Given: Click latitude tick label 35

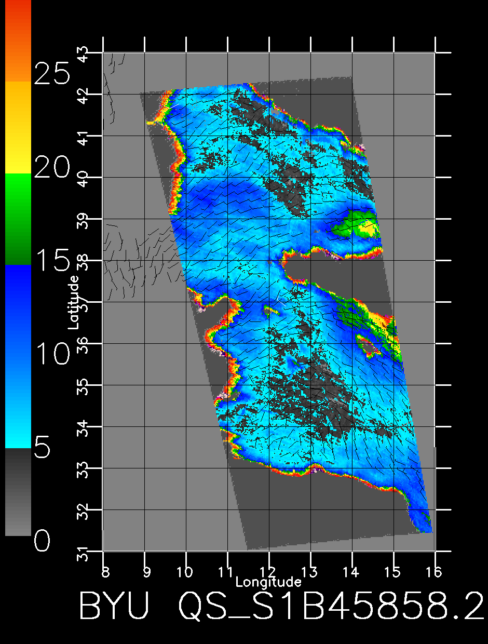Looking at the screenshot, I should pos(83,385).
